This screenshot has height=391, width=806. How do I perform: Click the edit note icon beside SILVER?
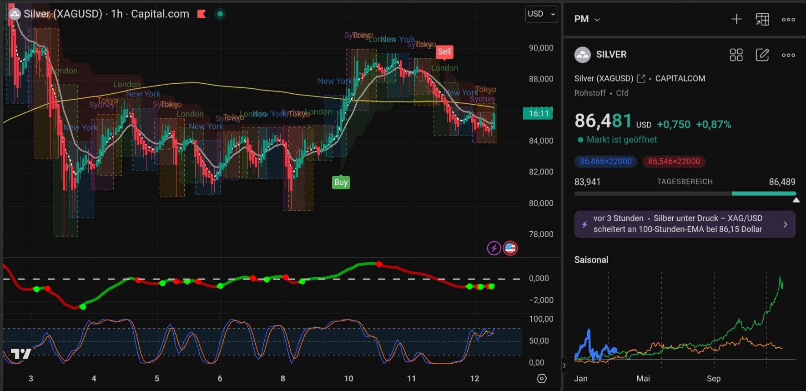tap(762, 55)
